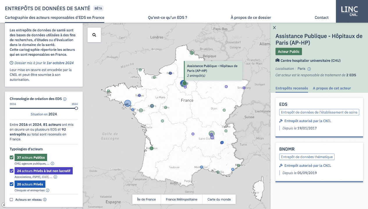The height and width of the screenshot is (209, 368).
Task: Click info icon beside Chronologie de création
Action: [65, 99]
